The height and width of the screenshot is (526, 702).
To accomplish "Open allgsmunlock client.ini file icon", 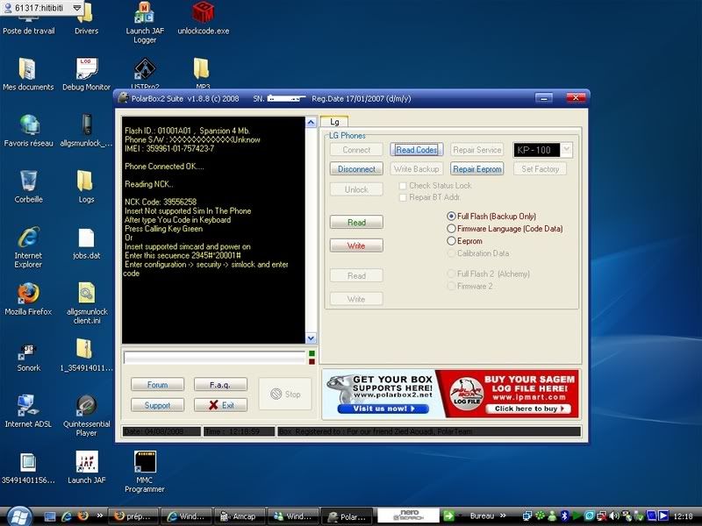I will point(86,303).
